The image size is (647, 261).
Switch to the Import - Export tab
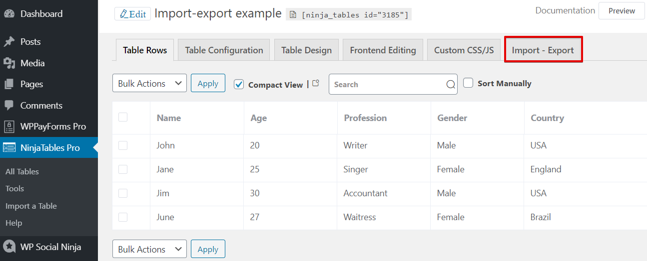tap(543, 50)
